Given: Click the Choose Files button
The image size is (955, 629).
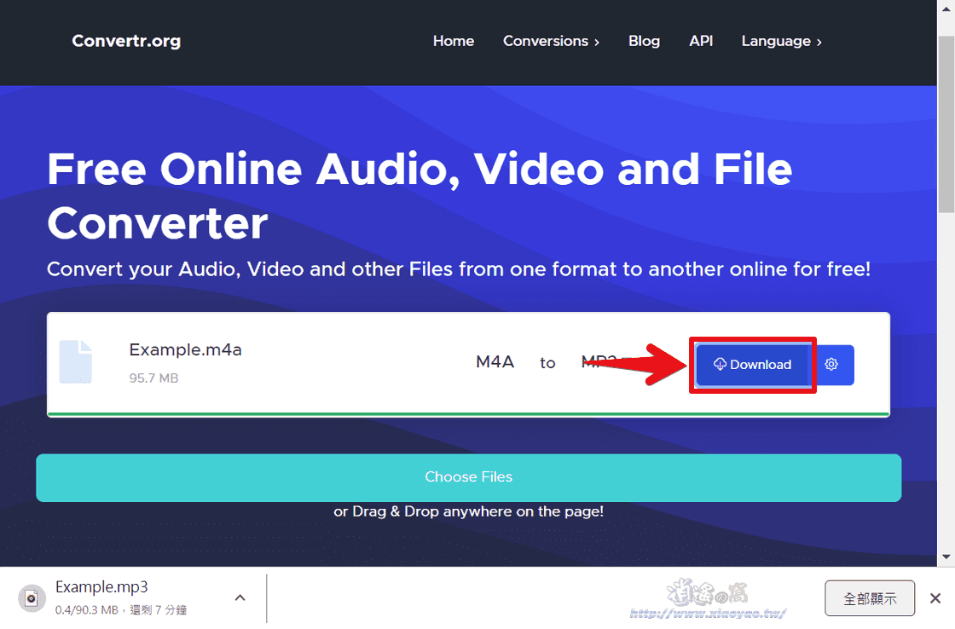Looking at the screenshot, I should pos(468,477).
